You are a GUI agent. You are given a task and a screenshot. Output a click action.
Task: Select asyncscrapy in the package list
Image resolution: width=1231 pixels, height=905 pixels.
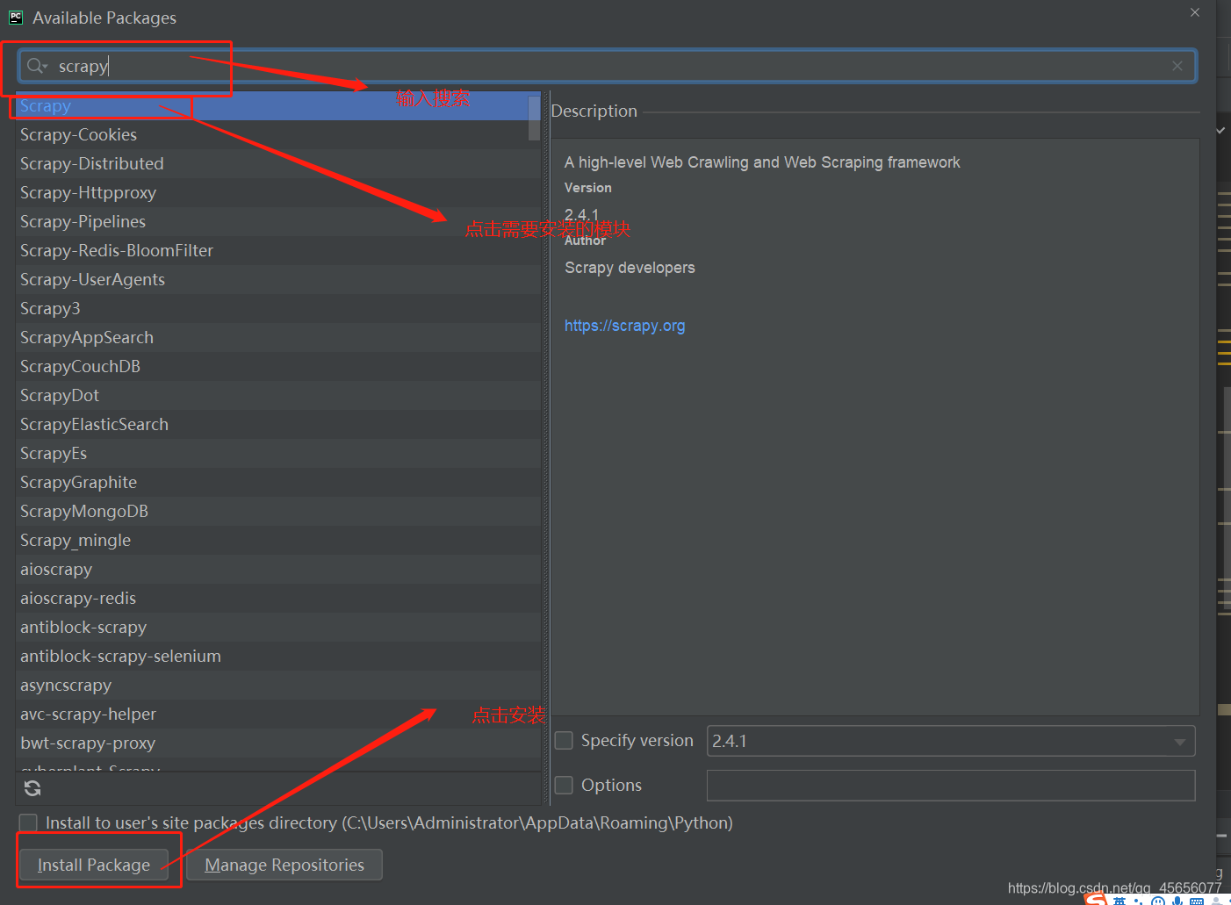(277, 685)
